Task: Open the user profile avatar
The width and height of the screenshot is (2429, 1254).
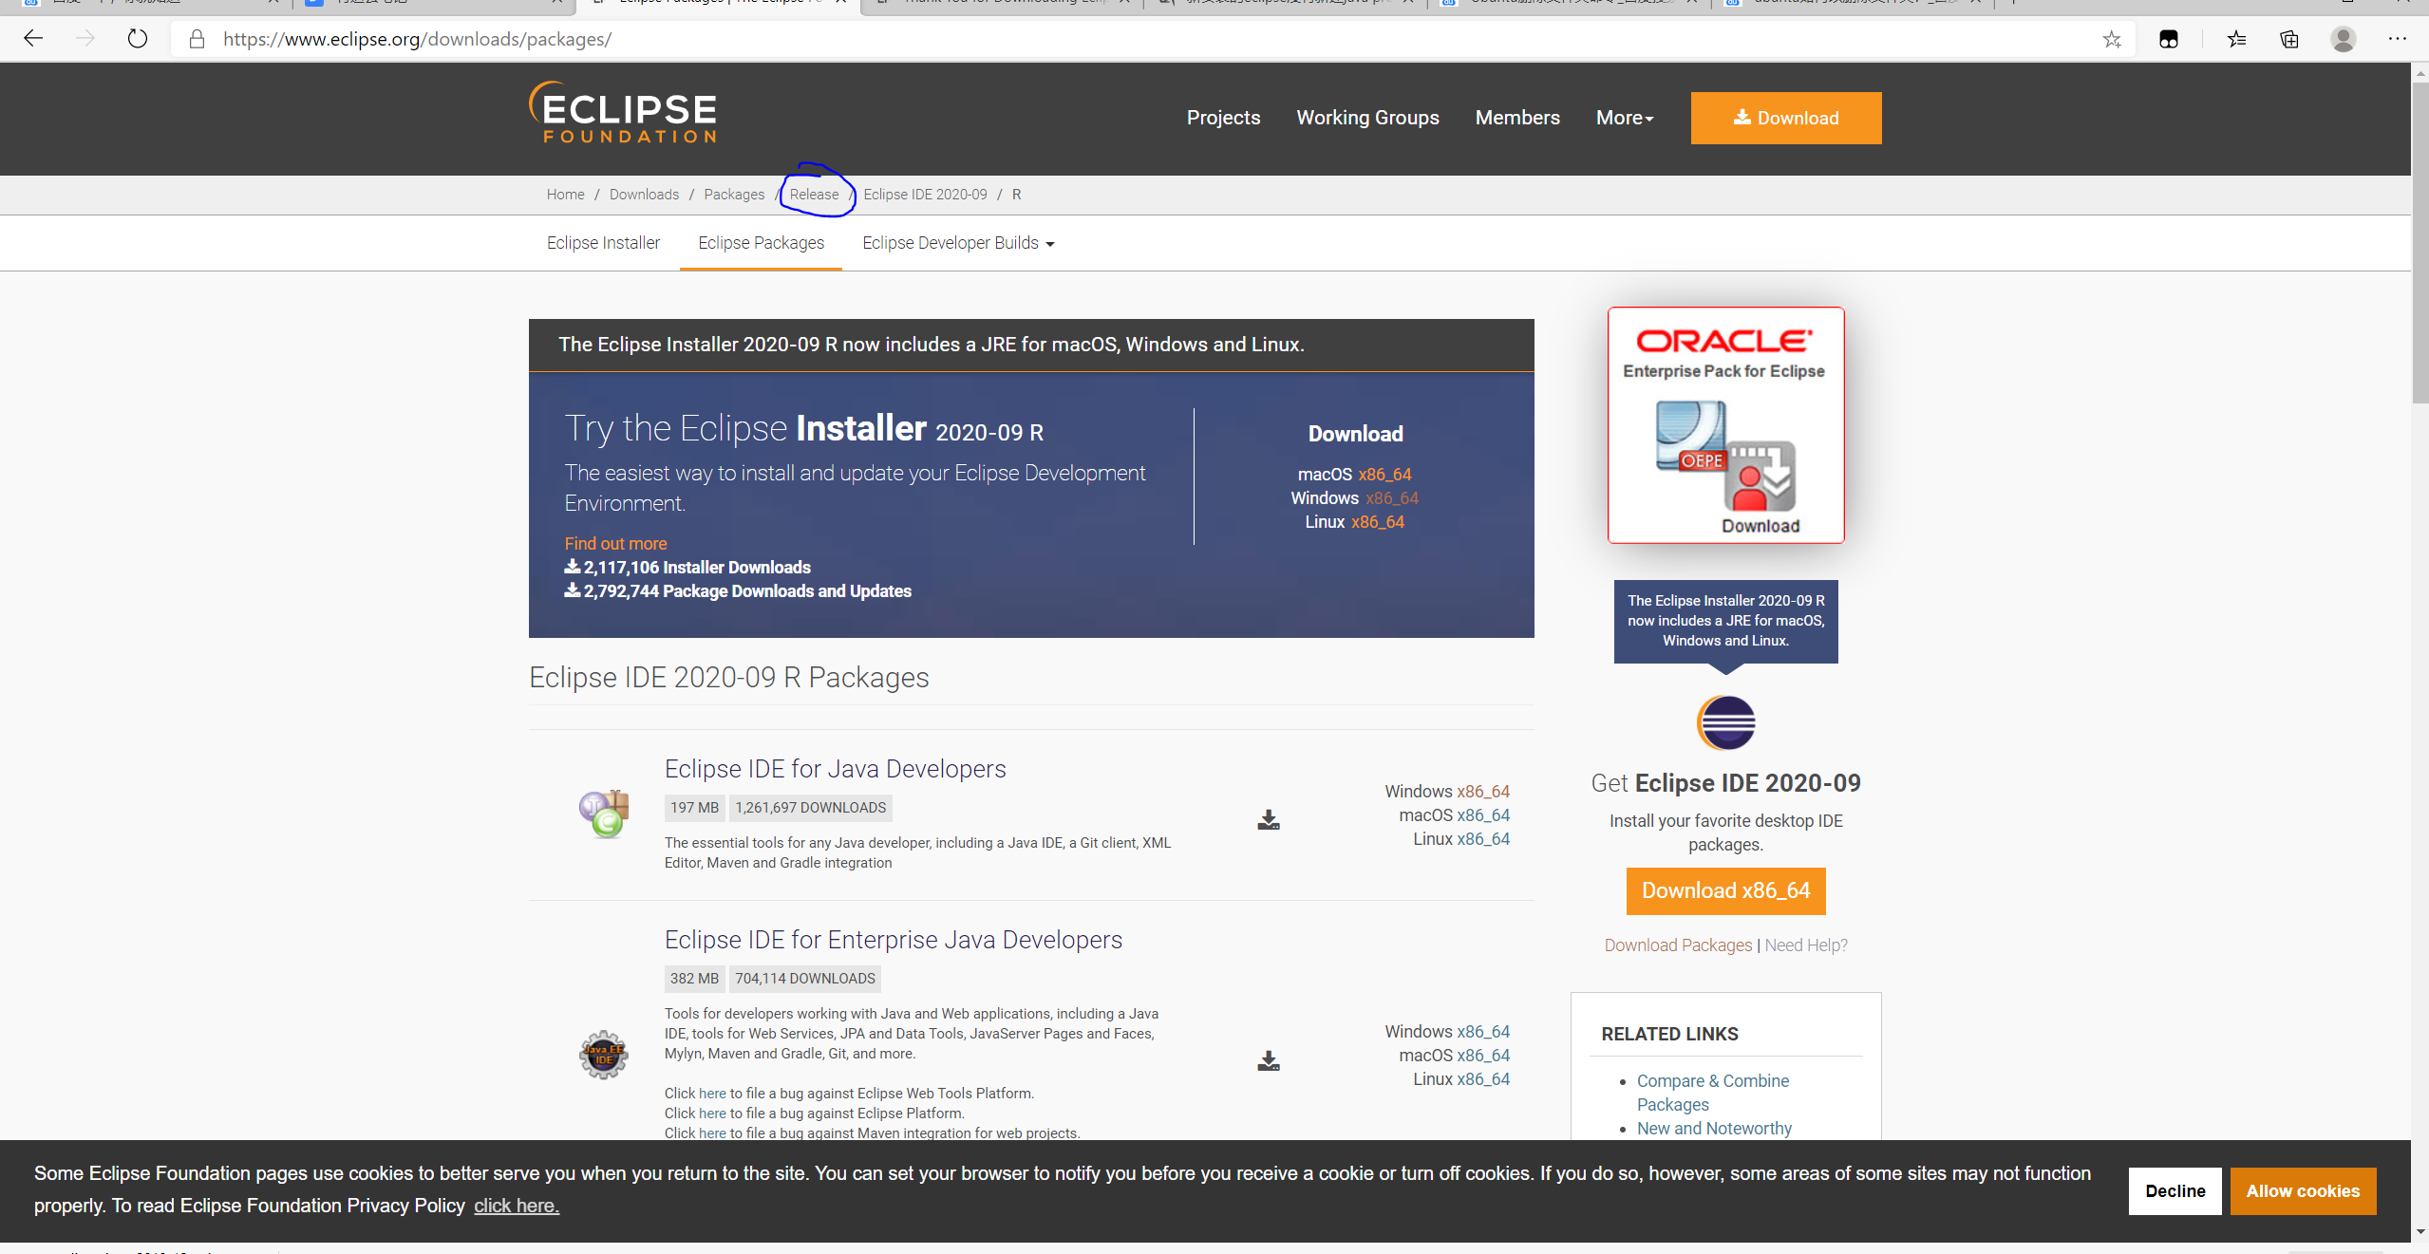Action: pyautogui.click(x=2344, y=39)
